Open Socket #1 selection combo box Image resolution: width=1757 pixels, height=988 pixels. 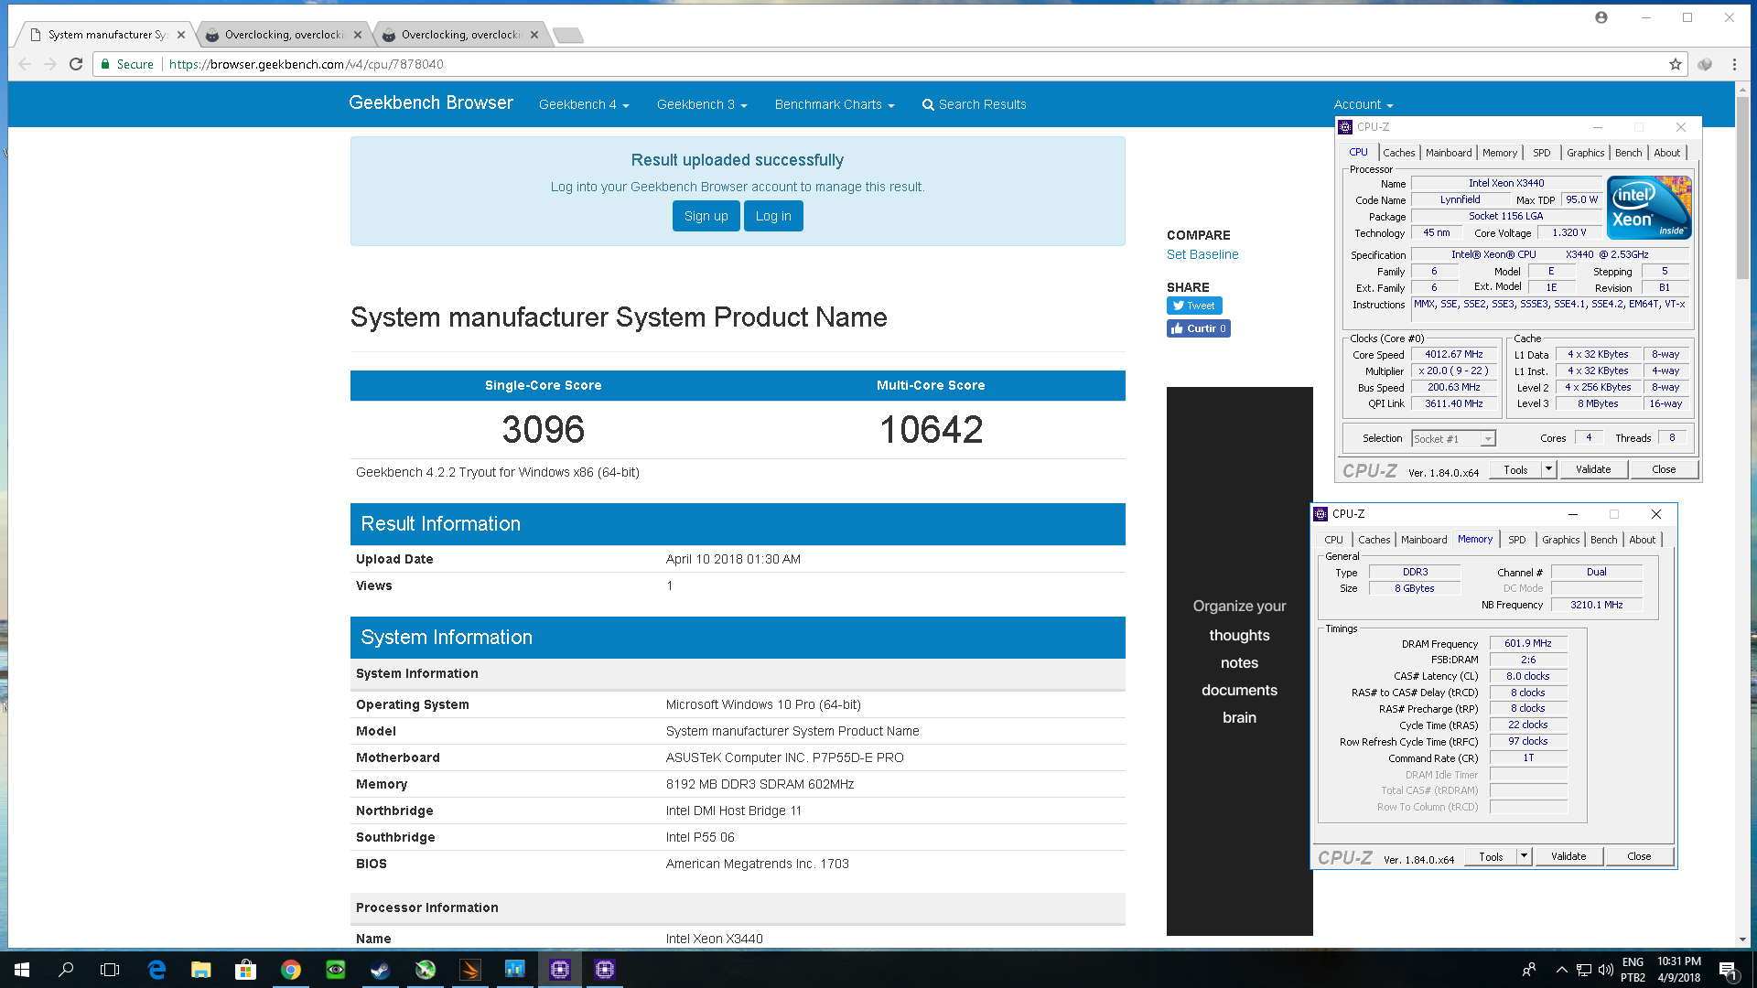coord(1453,439)
